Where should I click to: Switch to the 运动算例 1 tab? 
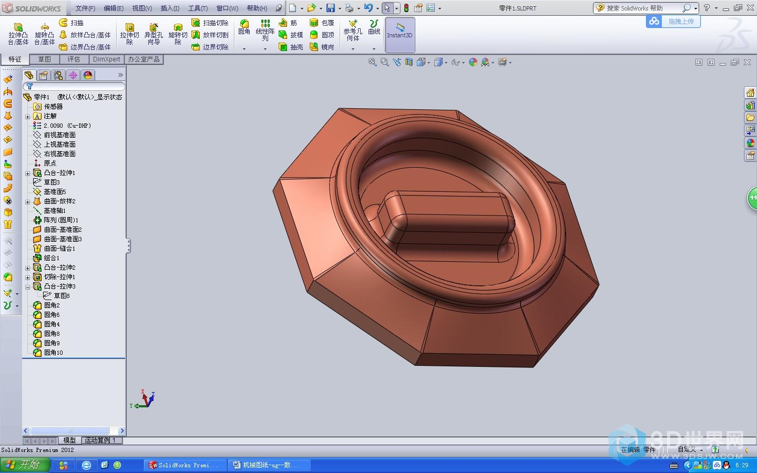(102, 440)
